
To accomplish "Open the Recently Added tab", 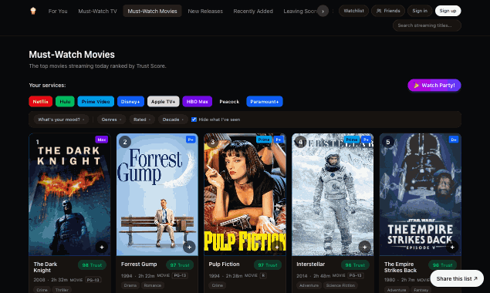I will click(x=253, y=12).
